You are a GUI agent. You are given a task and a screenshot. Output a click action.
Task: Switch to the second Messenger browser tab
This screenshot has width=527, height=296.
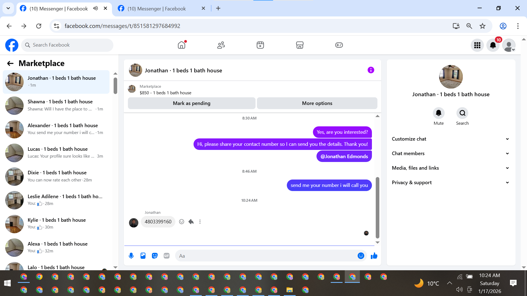pos(157,8)
